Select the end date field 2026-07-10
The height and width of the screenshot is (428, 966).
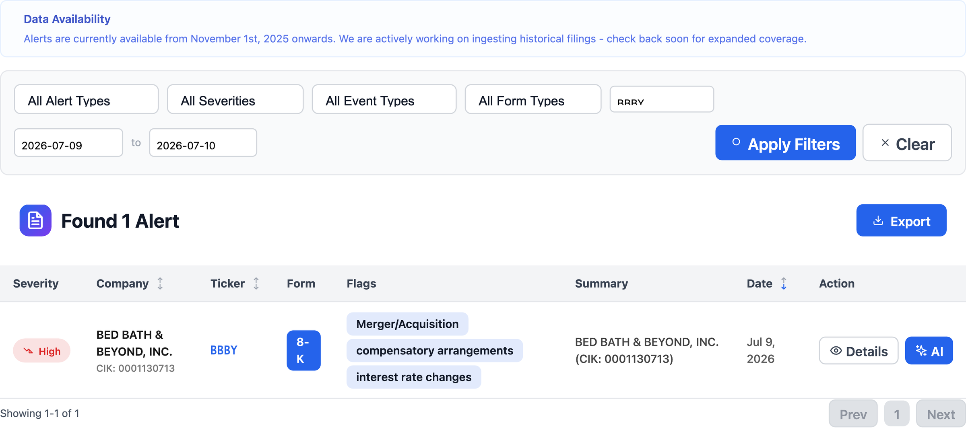[203, 143]
